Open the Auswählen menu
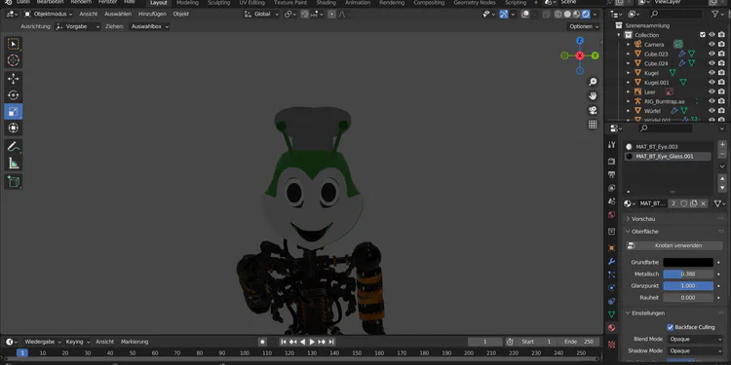This screenshot has width=731, height=365. point(118,14)
